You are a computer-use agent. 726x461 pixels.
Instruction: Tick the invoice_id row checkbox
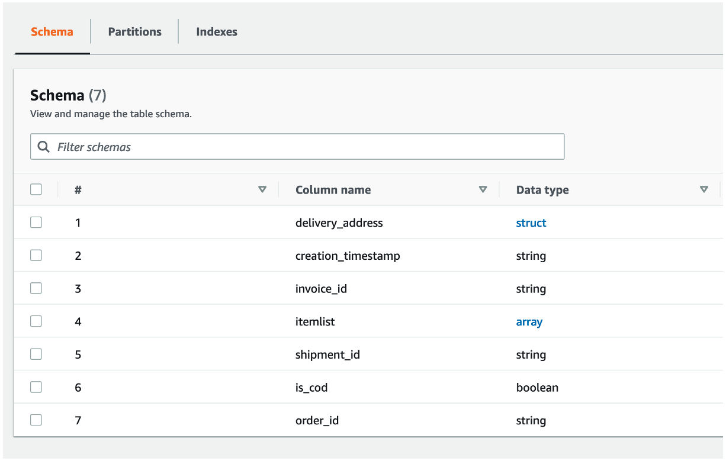[36, 288]
